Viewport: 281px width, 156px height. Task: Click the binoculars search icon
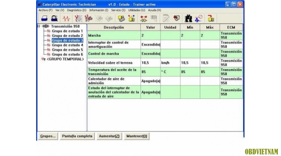[188, 18]
